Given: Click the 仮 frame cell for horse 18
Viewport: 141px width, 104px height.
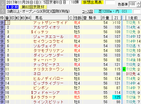Looking at the screenshot, I should coord(2,102).
